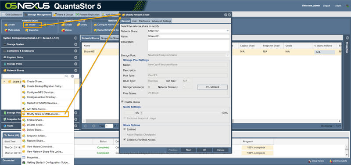Click the 0% Utilized progress bar

click(212, 87)
